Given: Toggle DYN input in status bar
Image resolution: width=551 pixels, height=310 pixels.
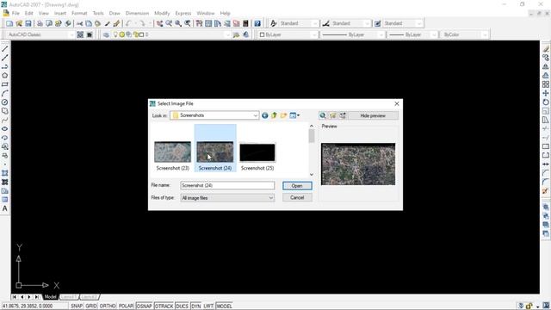Looking at the screenshot, I should pyautogui.click(x=196, y=307).
